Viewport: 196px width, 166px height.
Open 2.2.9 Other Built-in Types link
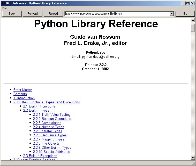coord(52,147)
